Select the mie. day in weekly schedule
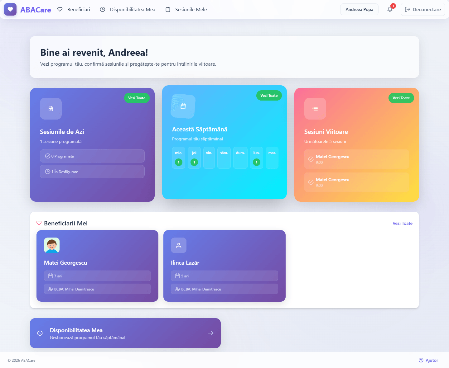Screen dimensions: 449x368 [x=179, y=158]
